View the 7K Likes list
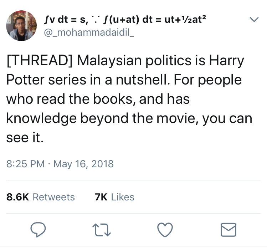 (114, 197)
